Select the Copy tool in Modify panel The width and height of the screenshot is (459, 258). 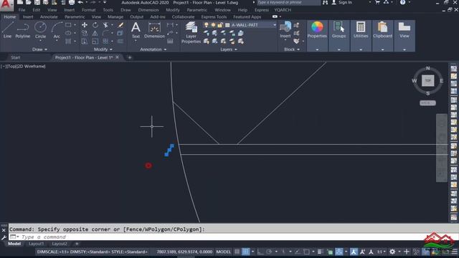click(85, 33)
